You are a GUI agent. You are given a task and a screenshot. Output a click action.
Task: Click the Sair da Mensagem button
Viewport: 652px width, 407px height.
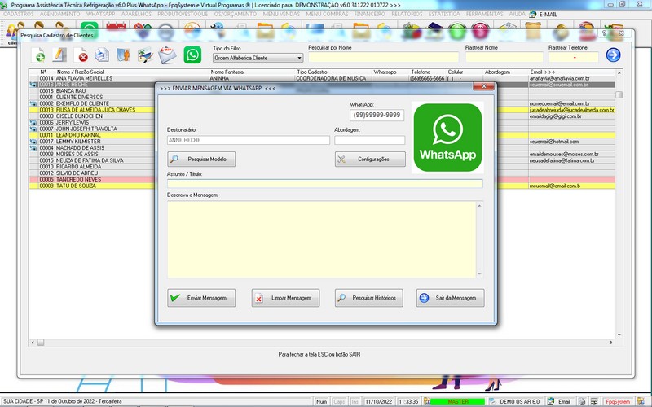coord(451,298)
